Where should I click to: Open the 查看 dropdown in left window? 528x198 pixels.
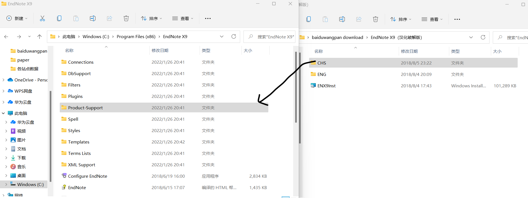point(183,18)
